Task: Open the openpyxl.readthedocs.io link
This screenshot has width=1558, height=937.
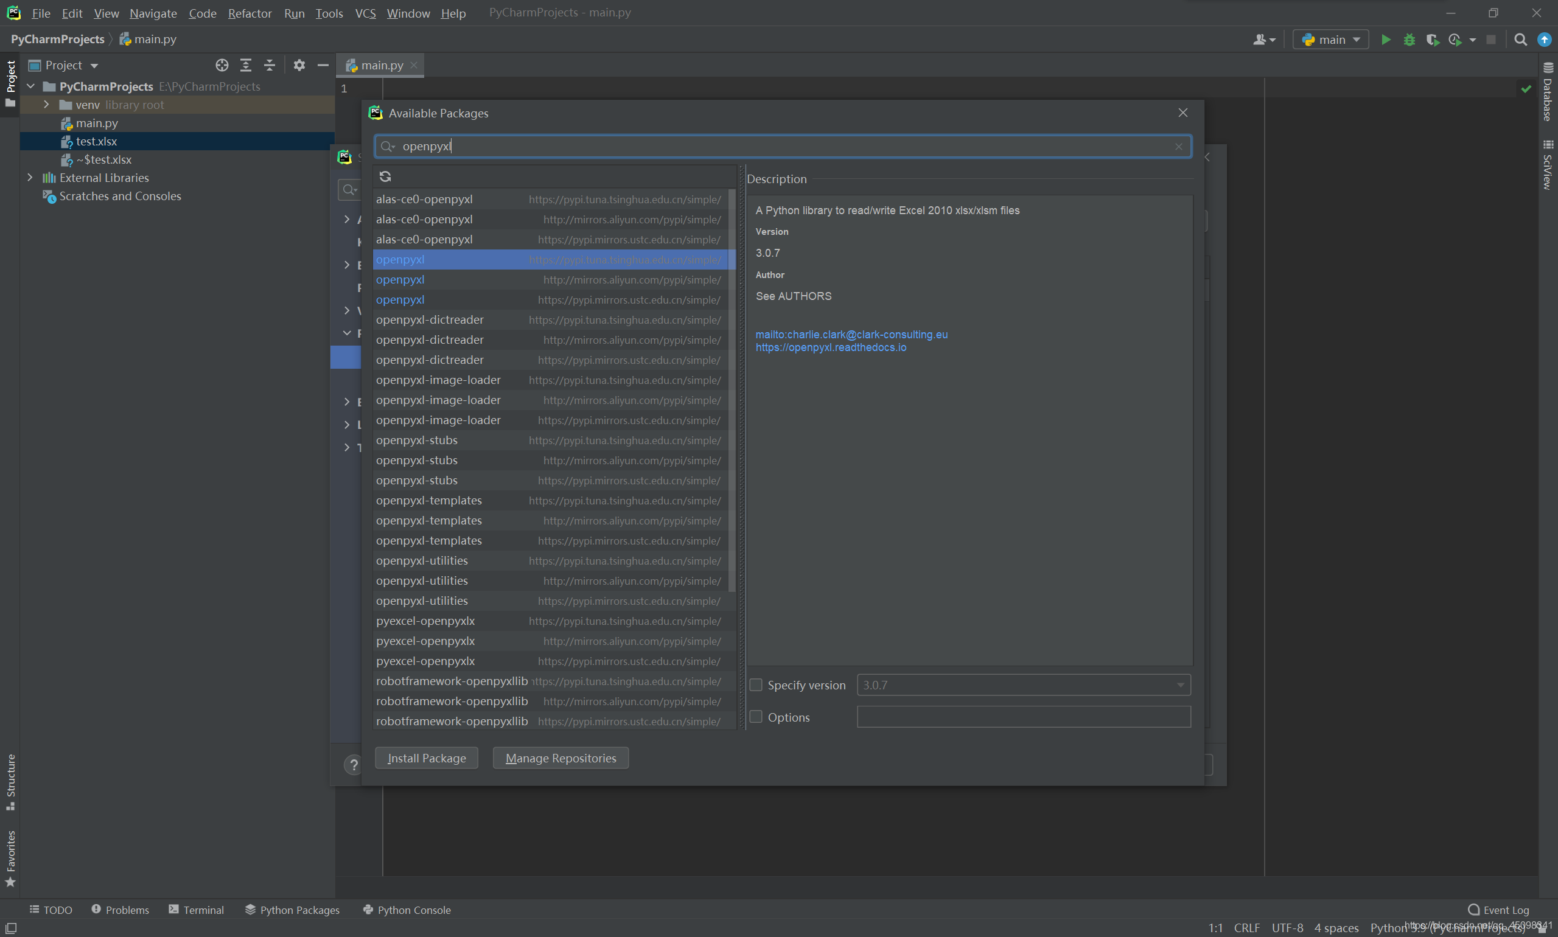Action: (x=831, y=347)
